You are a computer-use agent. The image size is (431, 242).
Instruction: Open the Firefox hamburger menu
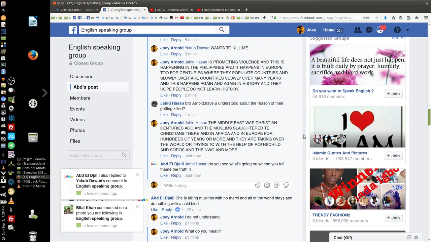click(x=426, y=18)
